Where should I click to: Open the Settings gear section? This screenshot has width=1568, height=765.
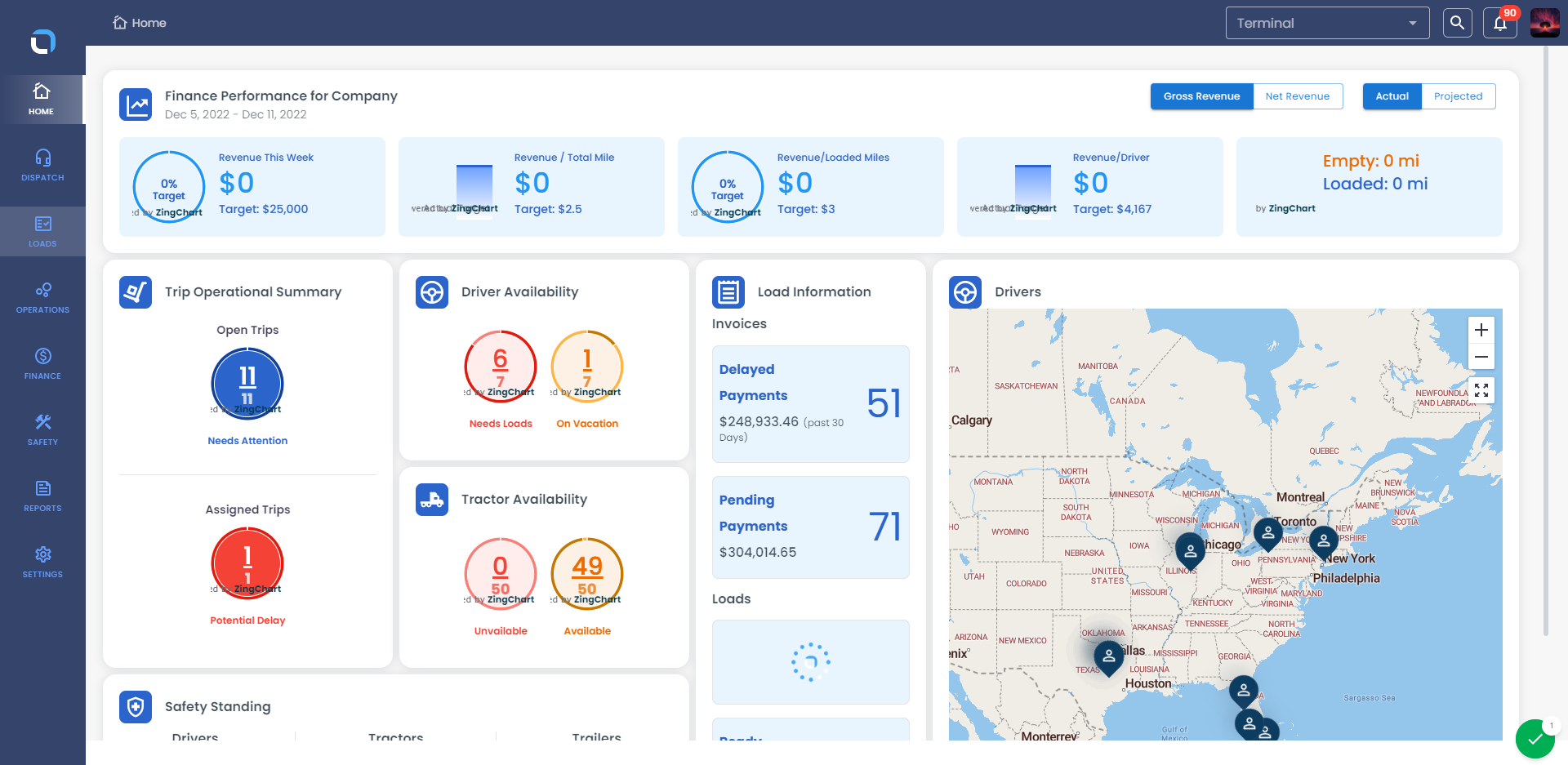[x=42, y=563]
